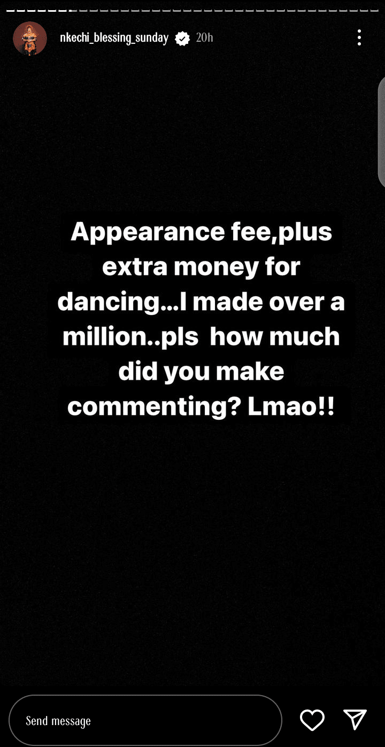385x747 pixels.
Task: Open the three-dot story options menu
Action: pyautogui.click(x=359, y=37)
